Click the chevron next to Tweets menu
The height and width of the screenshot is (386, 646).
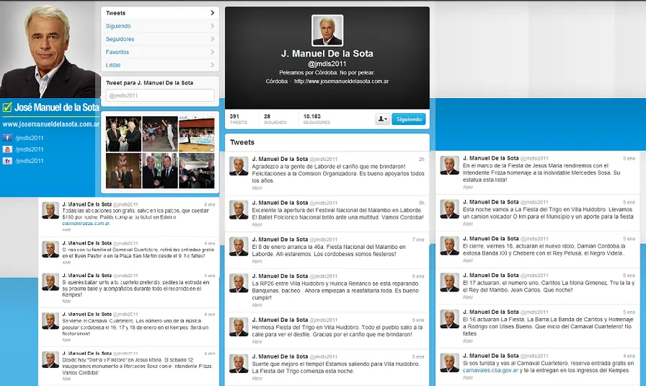(x=213, y=13)
